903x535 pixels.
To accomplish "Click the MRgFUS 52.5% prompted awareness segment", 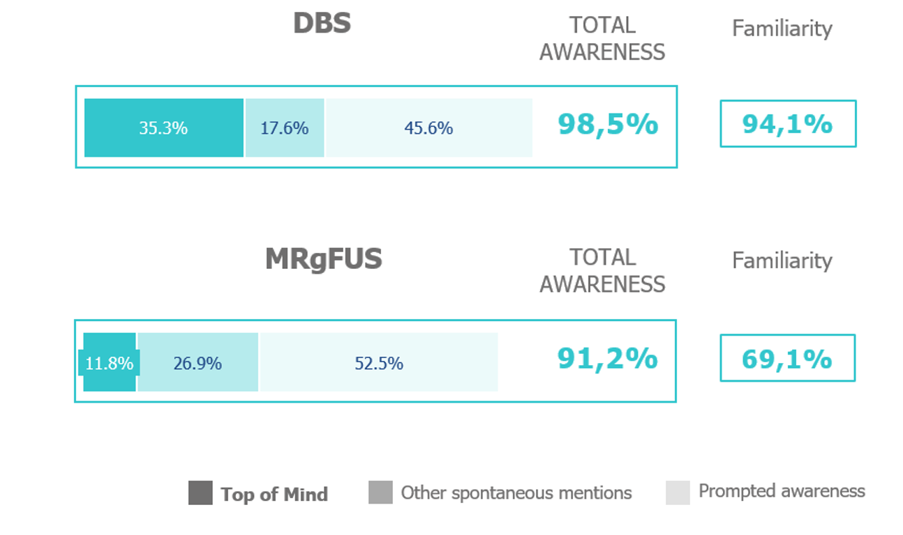I will pos(379,363).
